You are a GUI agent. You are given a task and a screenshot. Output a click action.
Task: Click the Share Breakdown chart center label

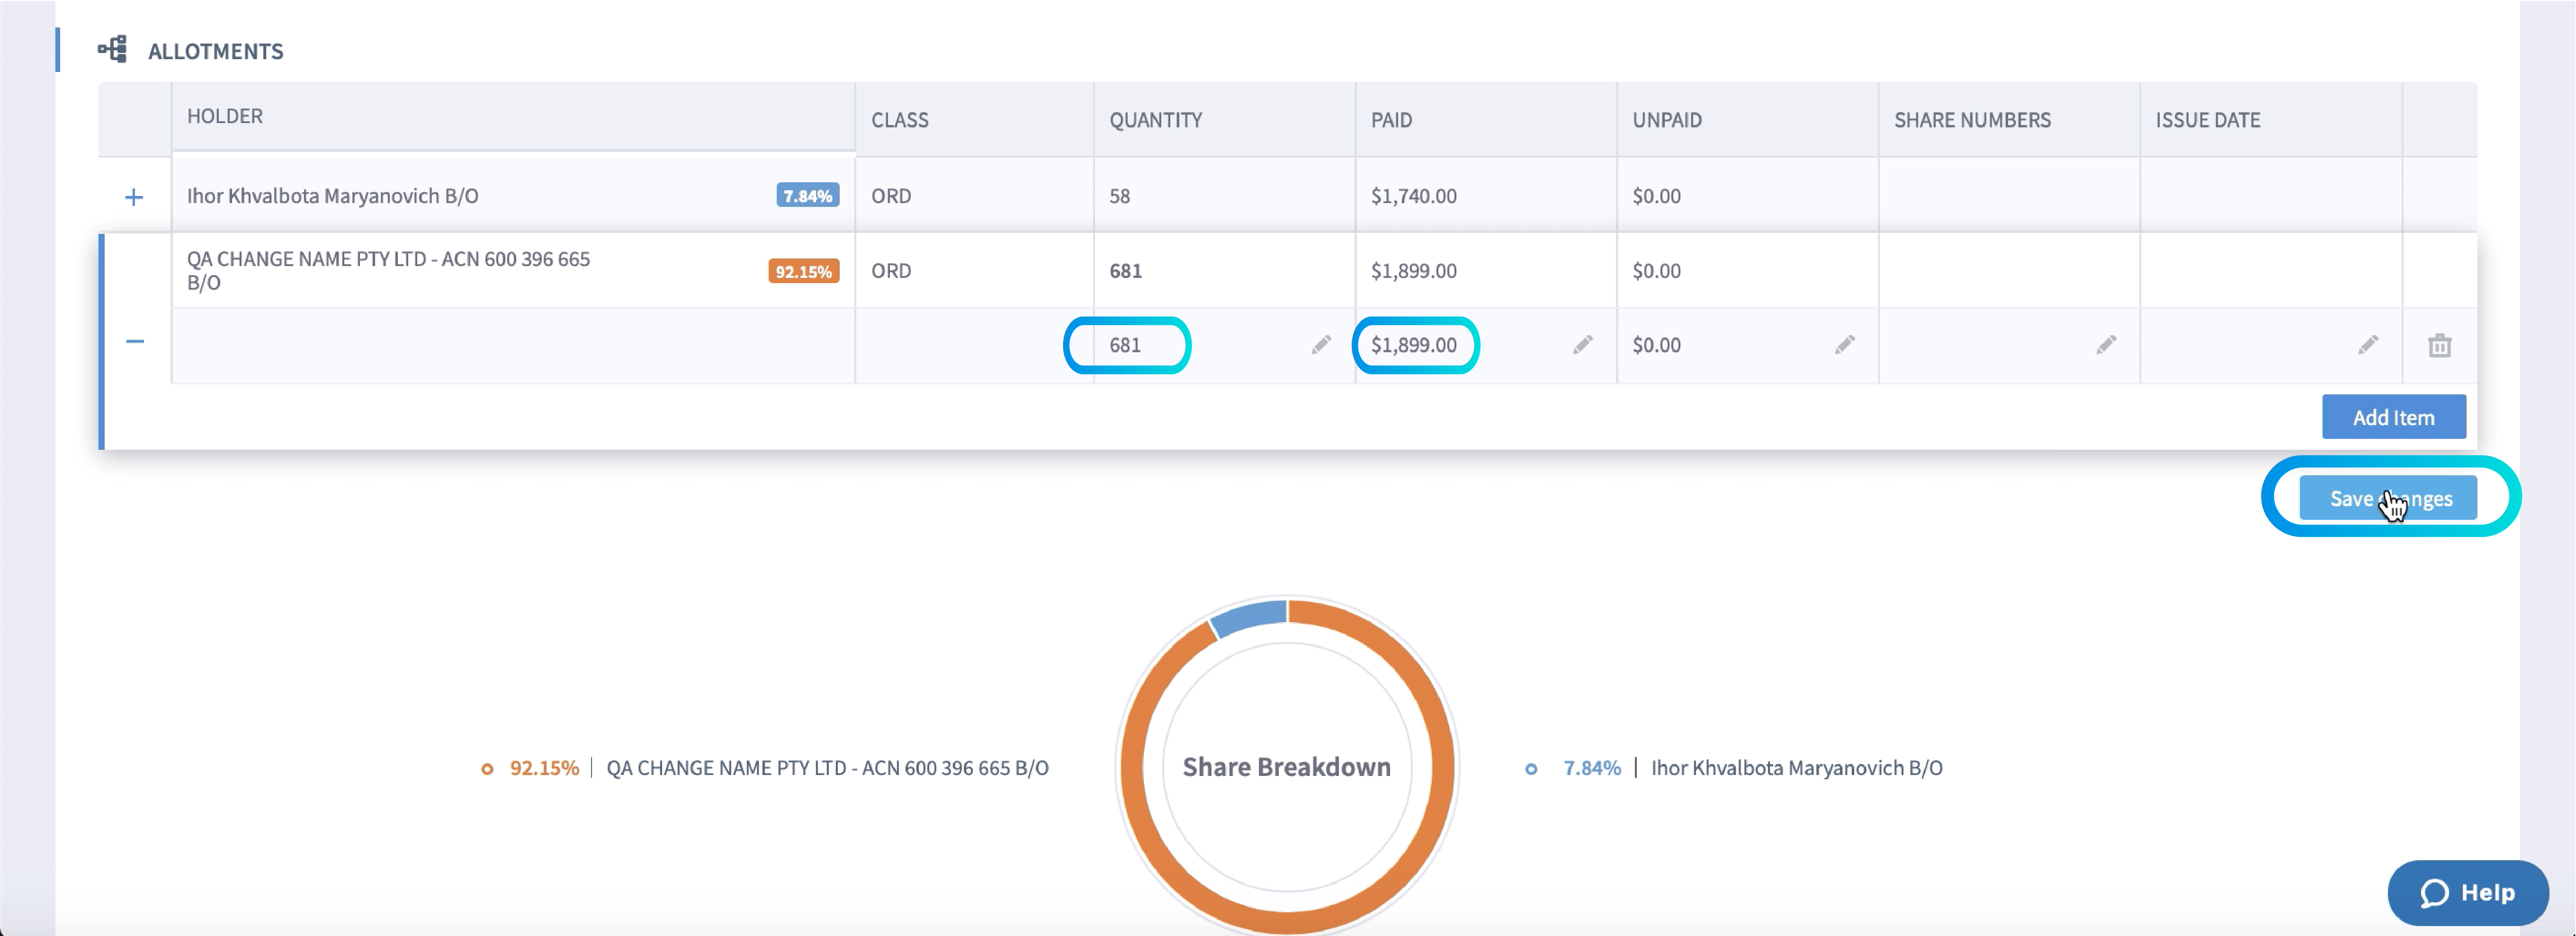(x=1286, y=767)
